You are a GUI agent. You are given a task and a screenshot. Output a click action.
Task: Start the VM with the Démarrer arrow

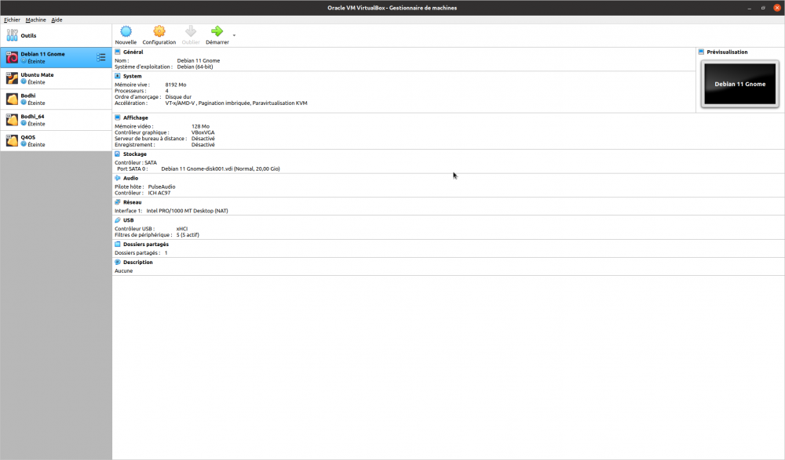pos(217,31)
